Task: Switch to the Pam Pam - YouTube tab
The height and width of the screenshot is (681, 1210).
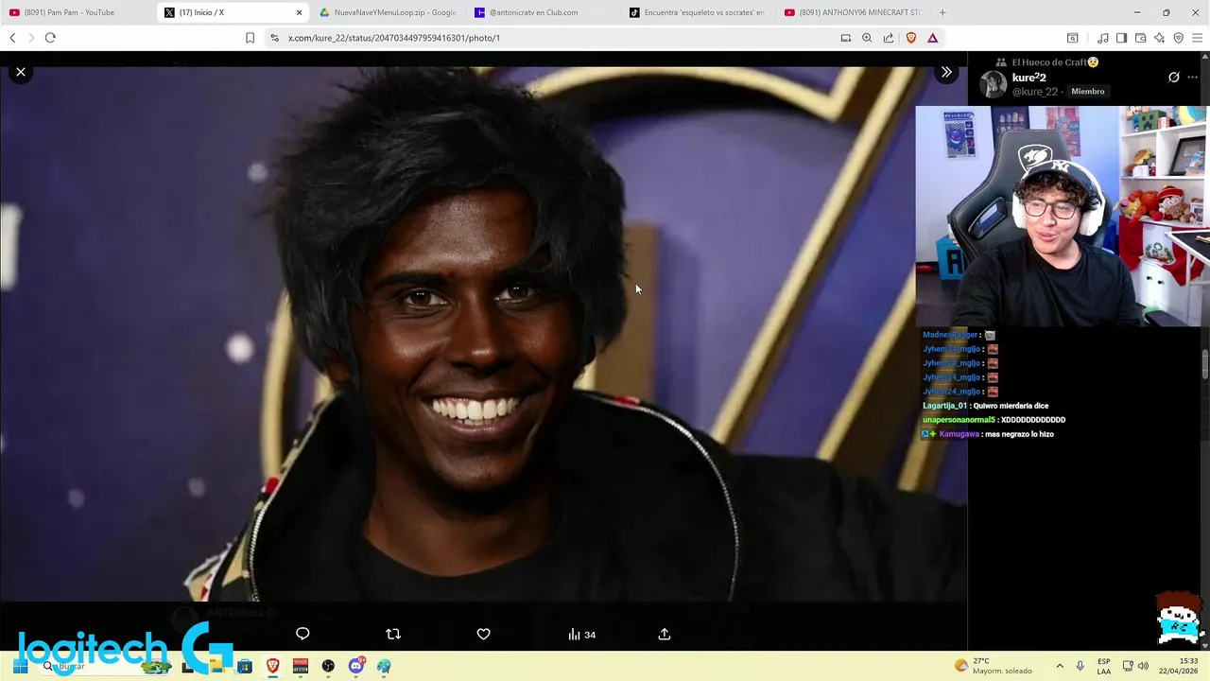Action: coord(76,12)
